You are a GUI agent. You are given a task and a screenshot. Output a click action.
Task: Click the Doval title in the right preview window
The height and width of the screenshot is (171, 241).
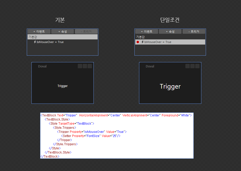tap(150, 66)
